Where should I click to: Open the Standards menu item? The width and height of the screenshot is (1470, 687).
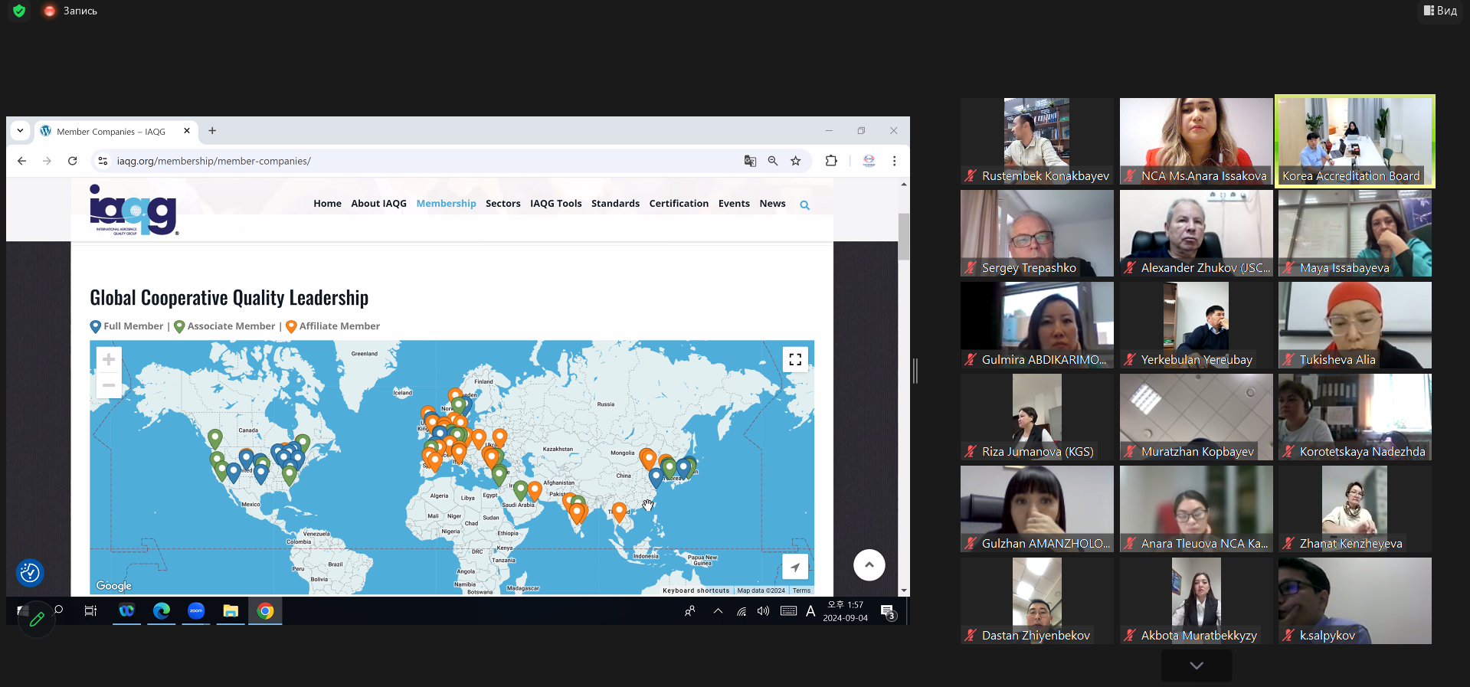tap(615, 204)
